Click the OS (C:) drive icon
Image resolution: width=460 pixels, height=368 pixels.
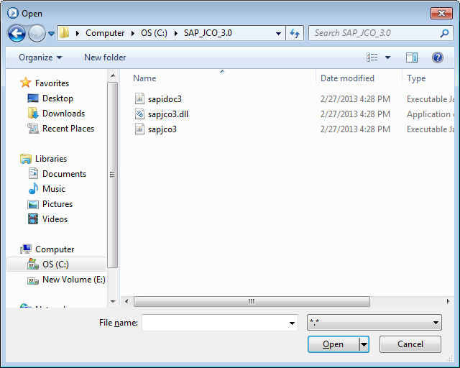click(33, 264)
